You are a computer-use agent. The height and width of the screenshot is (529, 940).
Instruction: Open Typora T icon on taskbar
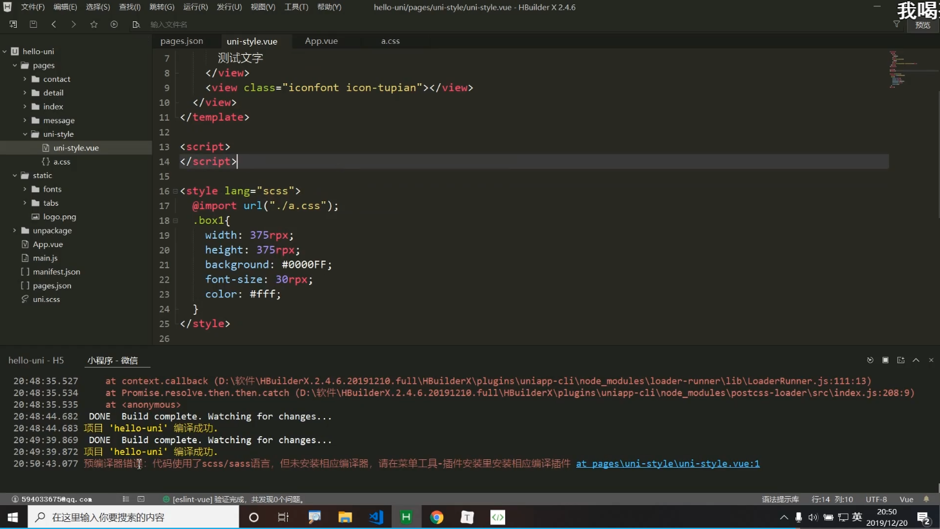(467, 517)
